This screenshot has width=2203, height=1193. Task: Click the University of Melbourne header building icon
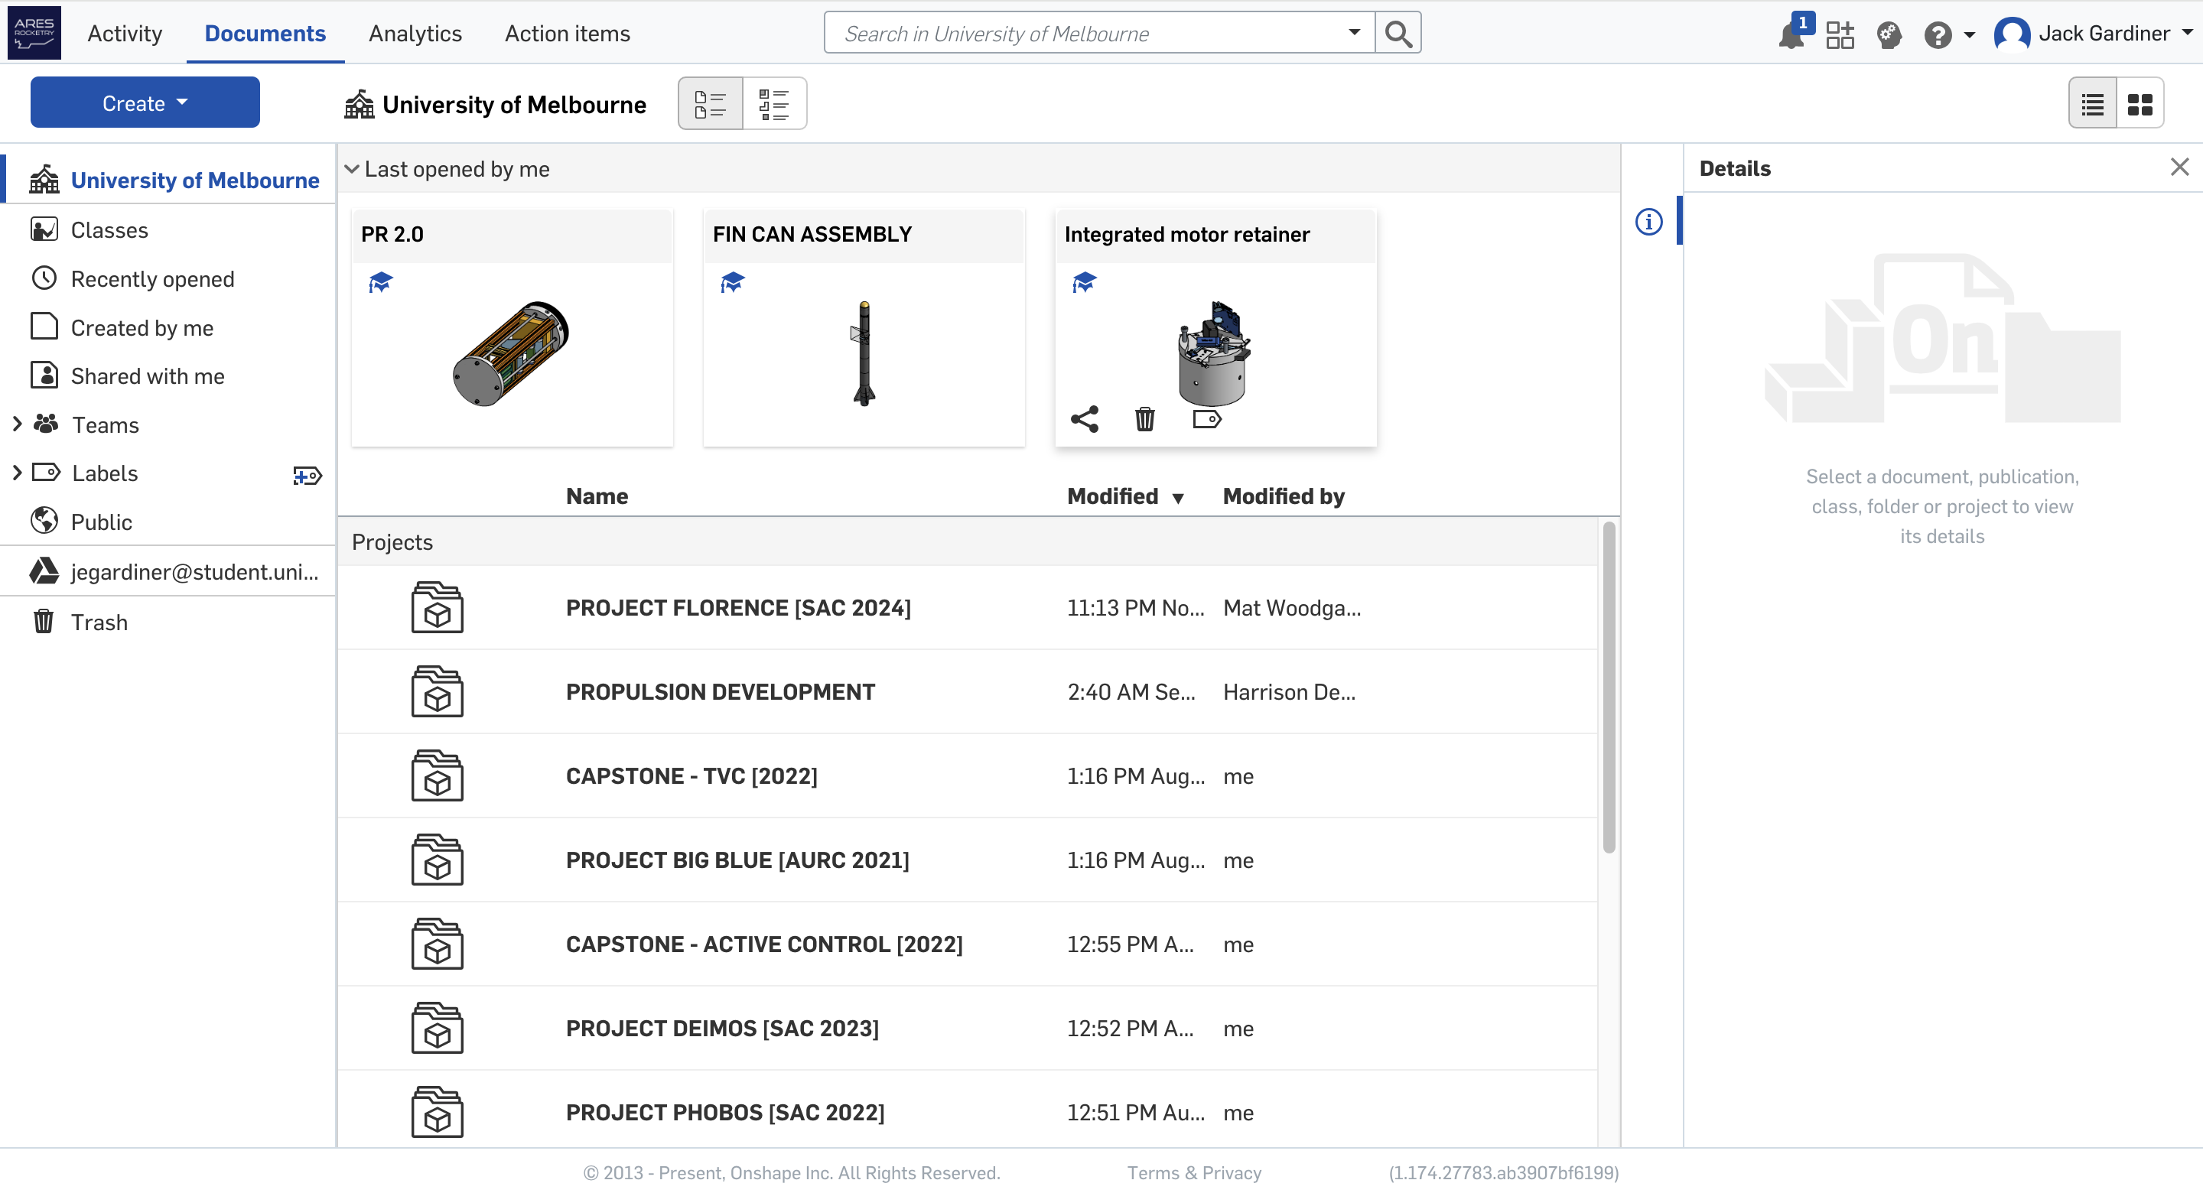(x=360, y=104)
